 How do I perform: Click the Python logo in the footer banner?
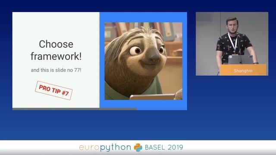pyautogui.click(x=138, y=147)
